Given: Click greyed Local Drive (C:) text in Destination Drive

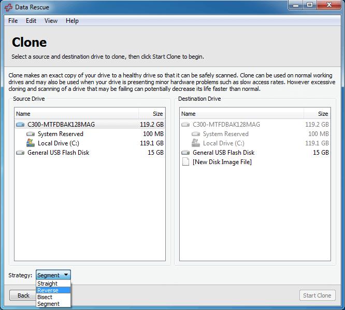Looking at the screenshot, I should click(224, 143).
